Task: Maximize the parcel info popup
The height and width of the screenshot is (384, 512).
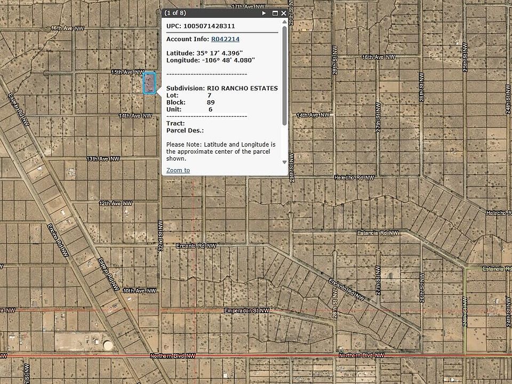Action: click(275, 13)
